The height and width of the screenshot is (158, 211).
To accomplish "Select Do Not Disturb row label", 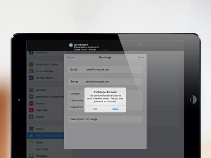I will click(x=44, y=78).
